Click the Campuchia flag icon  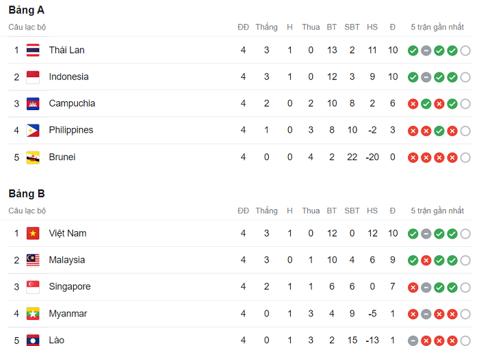point(33,103)
